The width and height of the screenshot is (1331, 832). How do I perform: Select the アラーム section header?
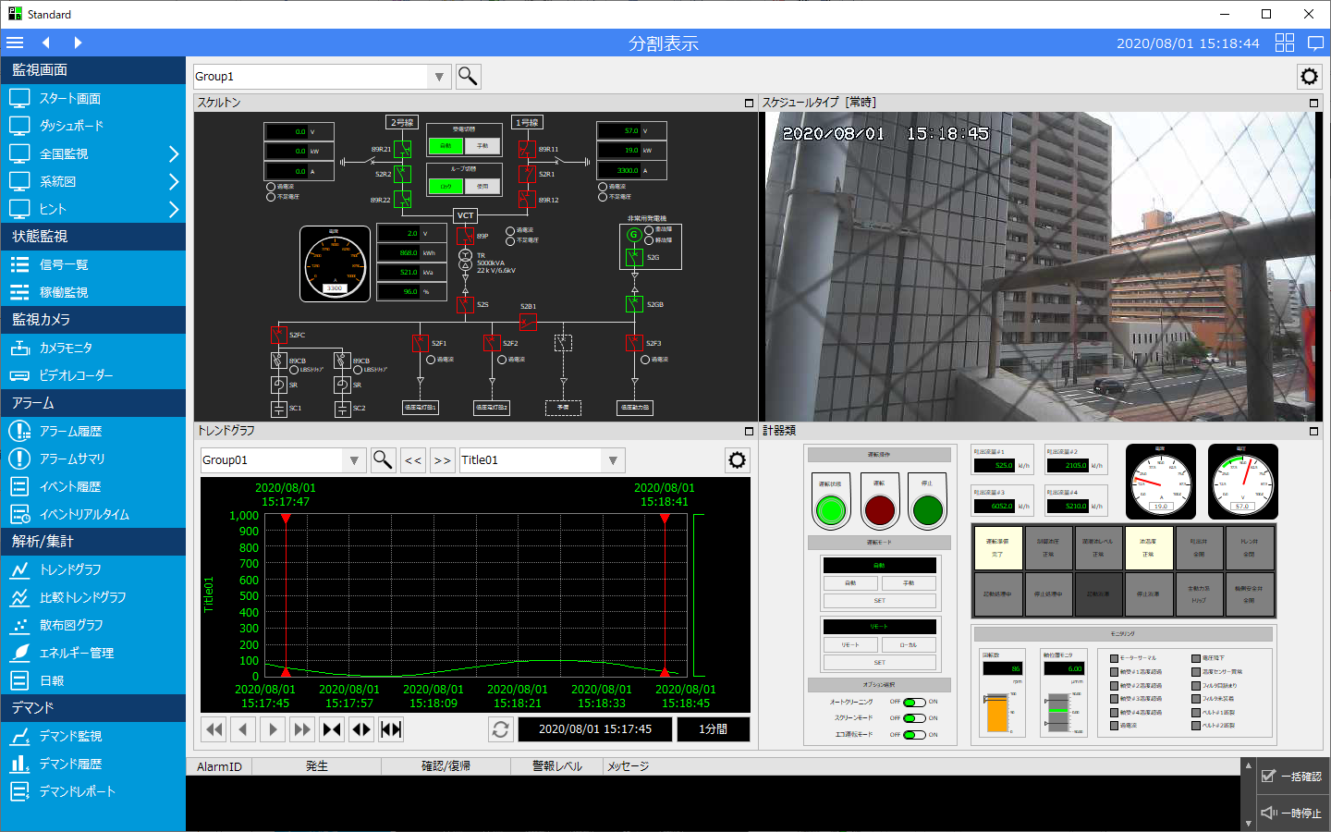pos(92,403)
